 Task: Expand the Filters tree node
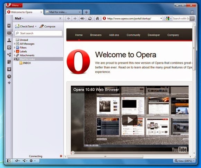coord(15,48)
